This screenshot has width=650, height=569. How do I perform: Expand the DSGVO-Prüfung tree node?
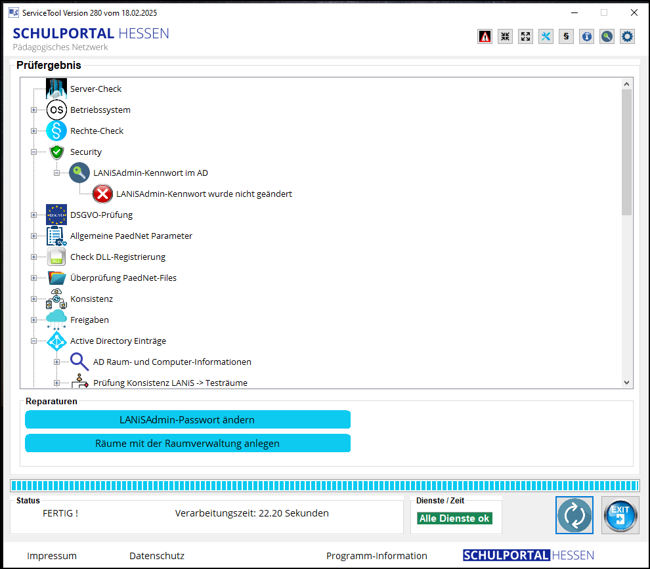(x=34, y=215)
